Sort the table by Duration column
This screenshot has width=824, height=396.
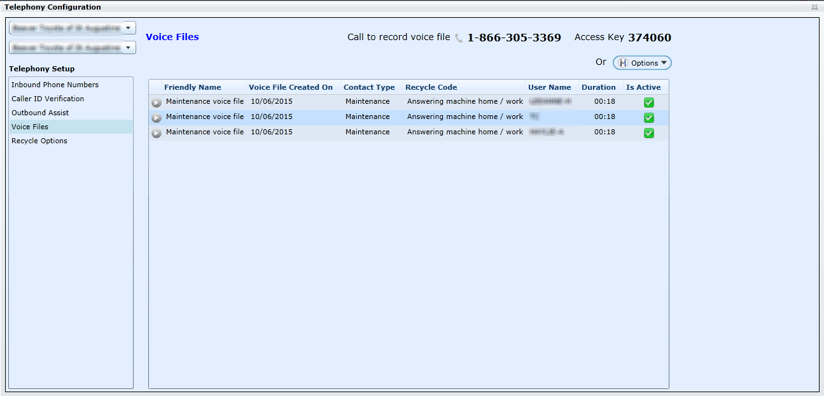click(x=598, y=87)
